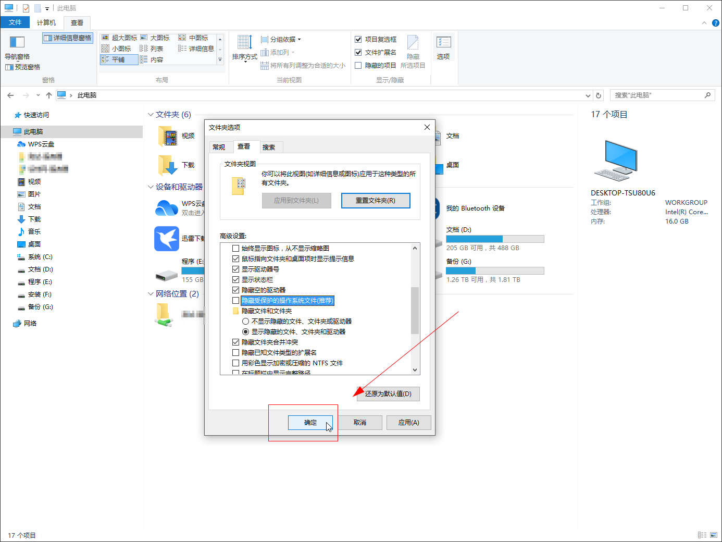Open the 迅雷下载 bird icon
Screen dimensions: 722x542
click(167, 239)
